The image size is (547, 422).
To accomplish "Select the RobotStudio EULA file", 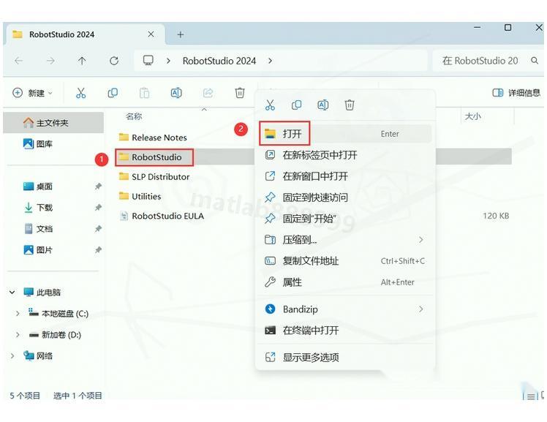I will 161,216.
